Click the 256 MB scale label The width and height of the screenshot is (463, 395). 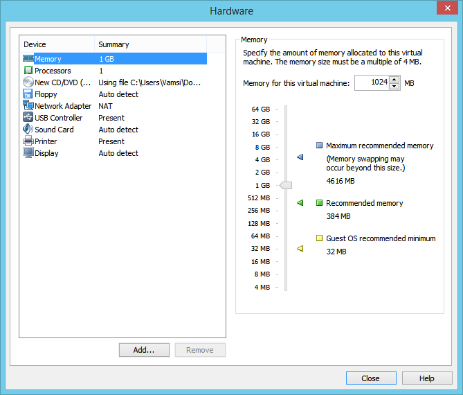259,210
